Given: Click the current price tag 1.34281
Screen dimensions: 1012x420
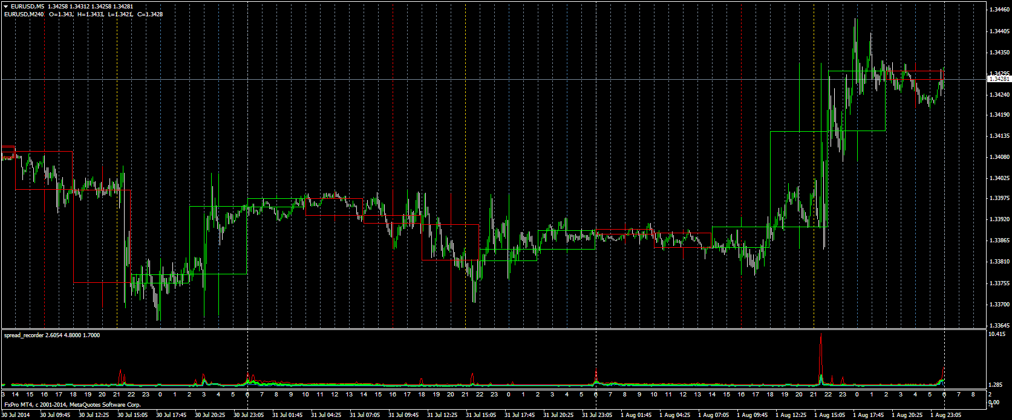Looking at the screenshot, I should [998, 79].
